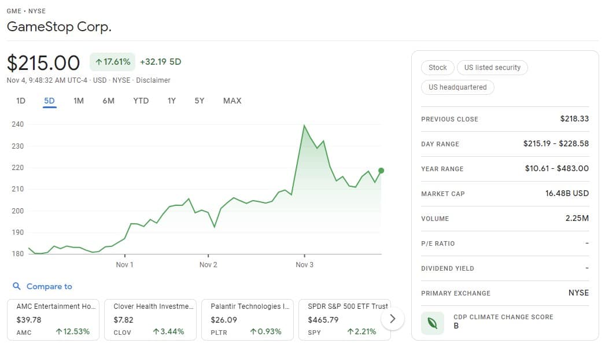This screenshot has height=347, width=609.
Task: Click the PLTR 0.93% change value
Action: click(x=265, y=332)
